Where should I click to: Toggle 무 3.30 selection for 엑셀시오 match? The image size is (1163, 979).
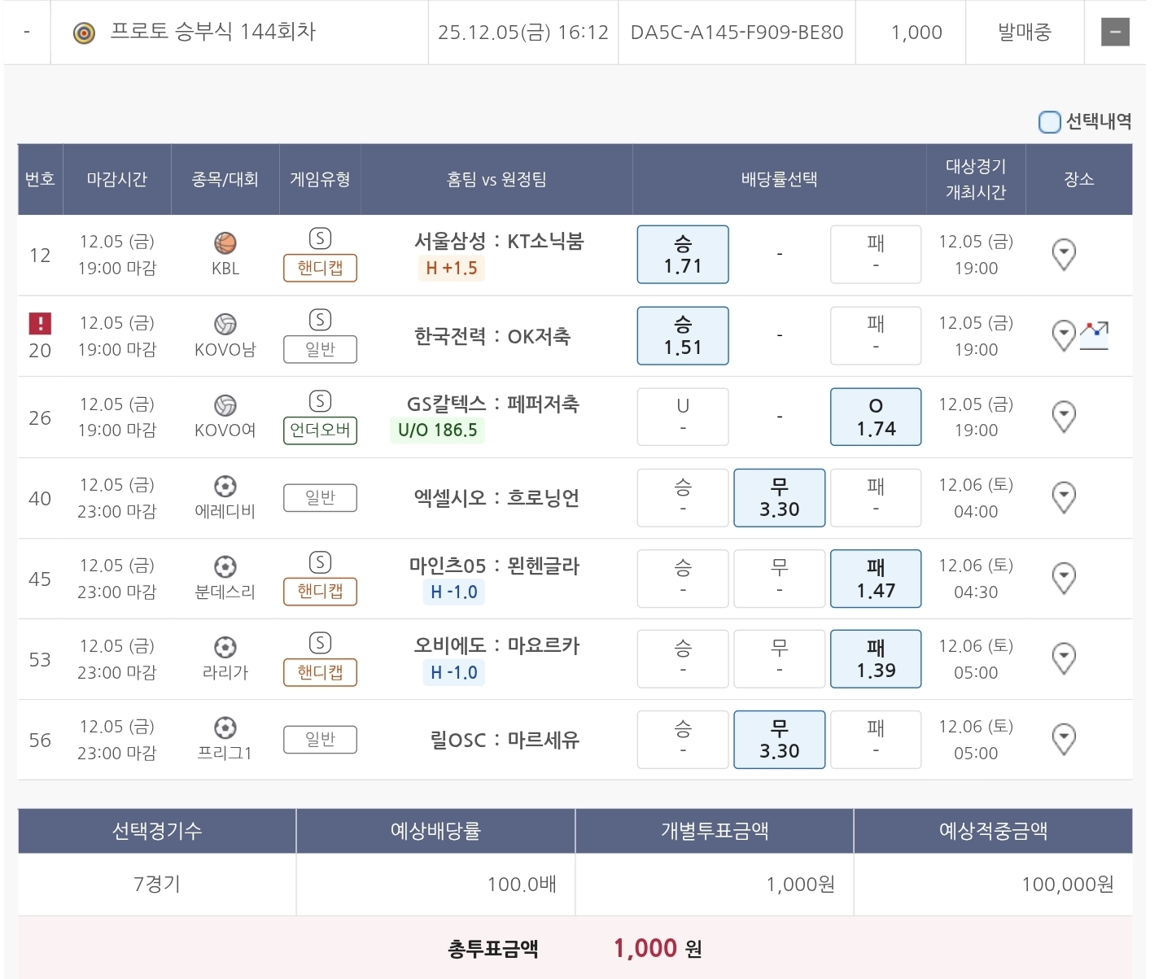[x=779, y=498]
